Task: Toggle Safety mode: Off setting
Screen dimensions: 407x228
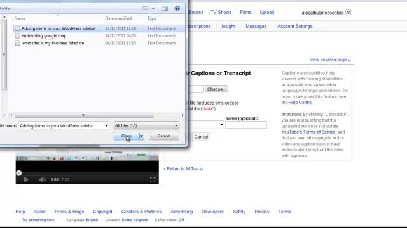Action: coord(170,220)
